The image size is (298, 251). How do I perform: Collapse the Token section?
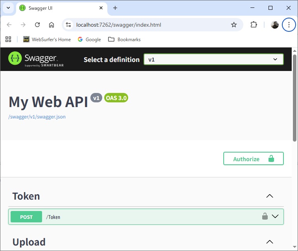[269, 196]
